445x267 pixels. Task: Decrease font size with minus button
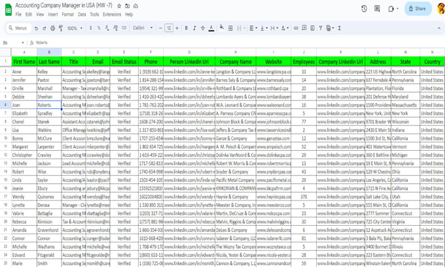(x=160, y=28)
